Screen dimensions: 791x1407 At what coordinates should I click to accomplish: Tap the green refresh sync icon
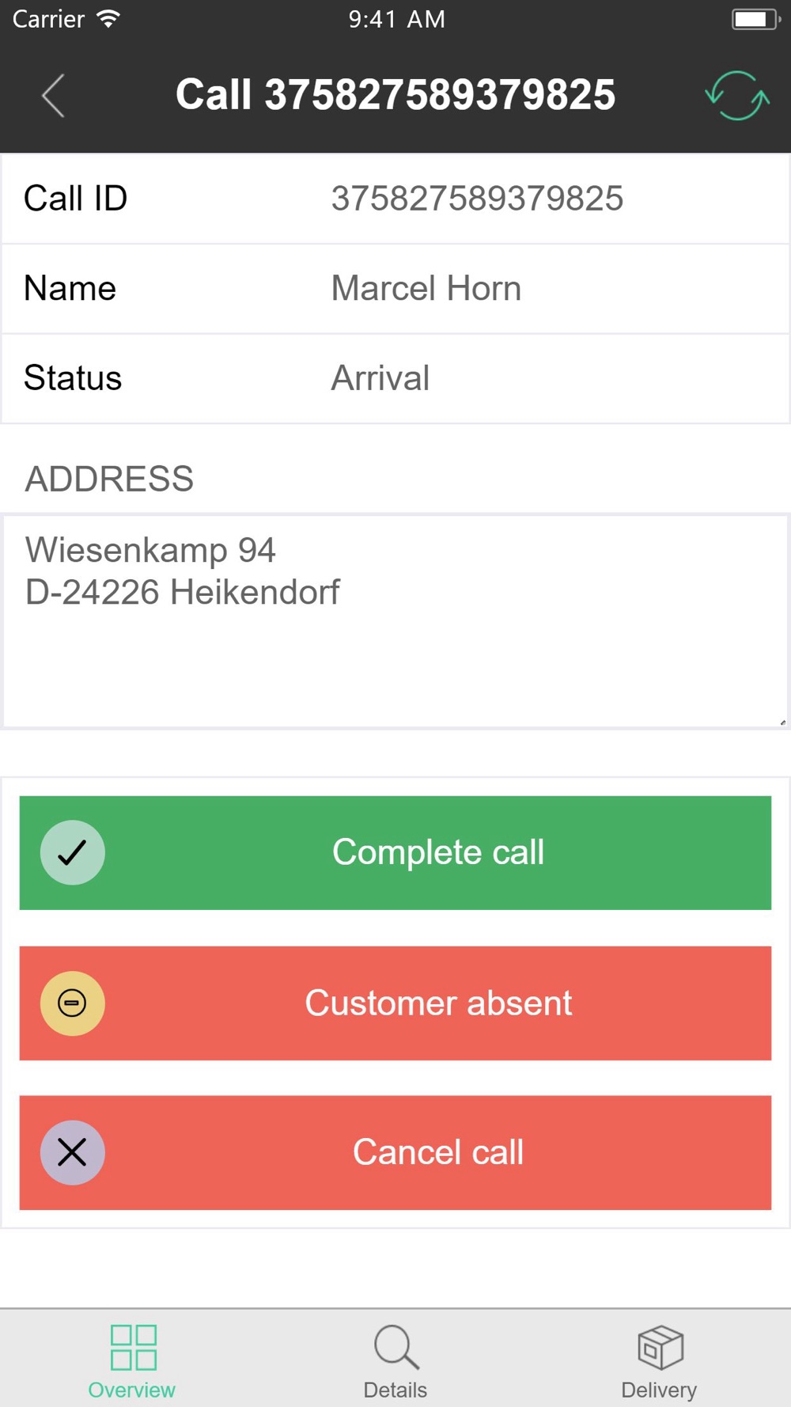coord(737,96)
